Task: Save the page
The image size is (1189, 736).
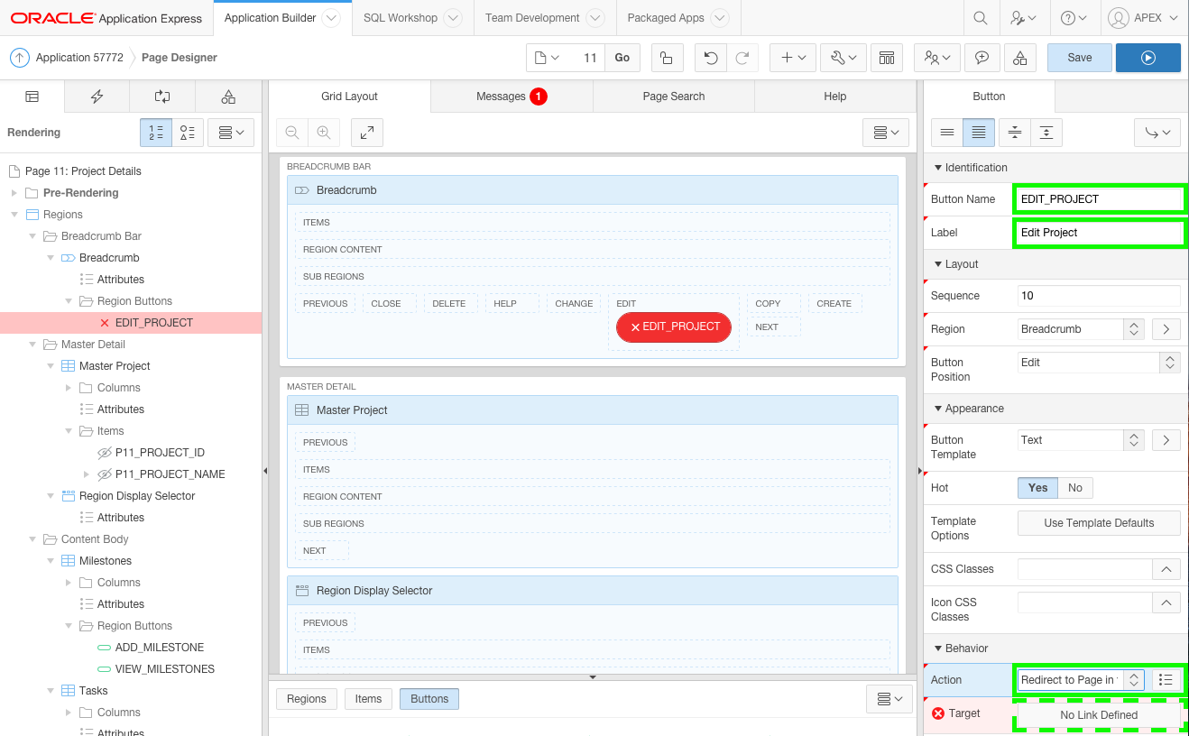Action: [x=1080, y=58]
